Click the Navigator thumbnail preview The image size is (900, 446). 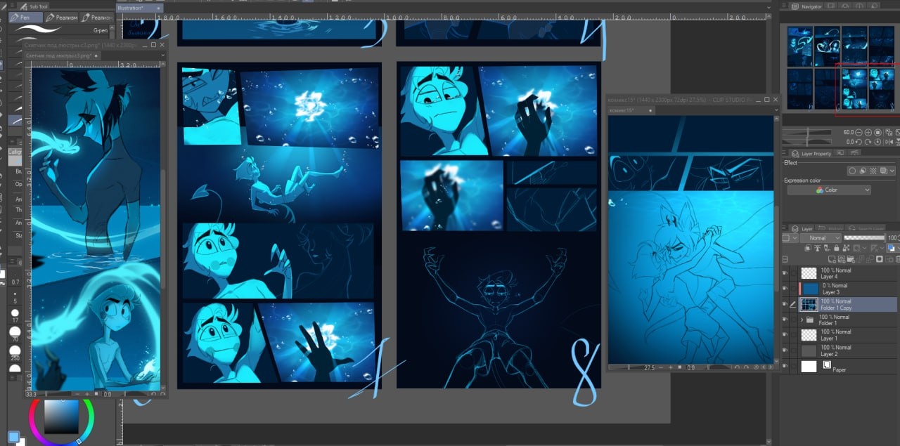point(840,68)
